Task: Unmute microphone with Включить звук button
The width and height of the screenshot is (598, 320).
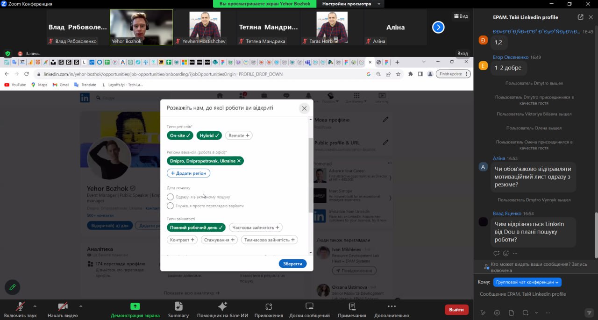Action: [x=20, y=310]
